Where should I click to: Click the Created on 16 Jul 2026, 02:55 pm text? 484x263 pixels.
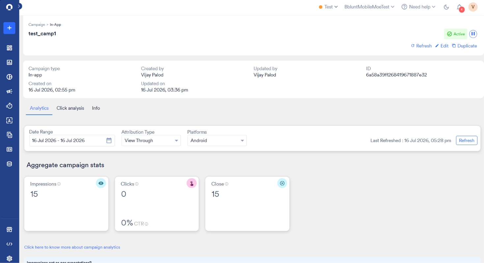click(52, 90)
